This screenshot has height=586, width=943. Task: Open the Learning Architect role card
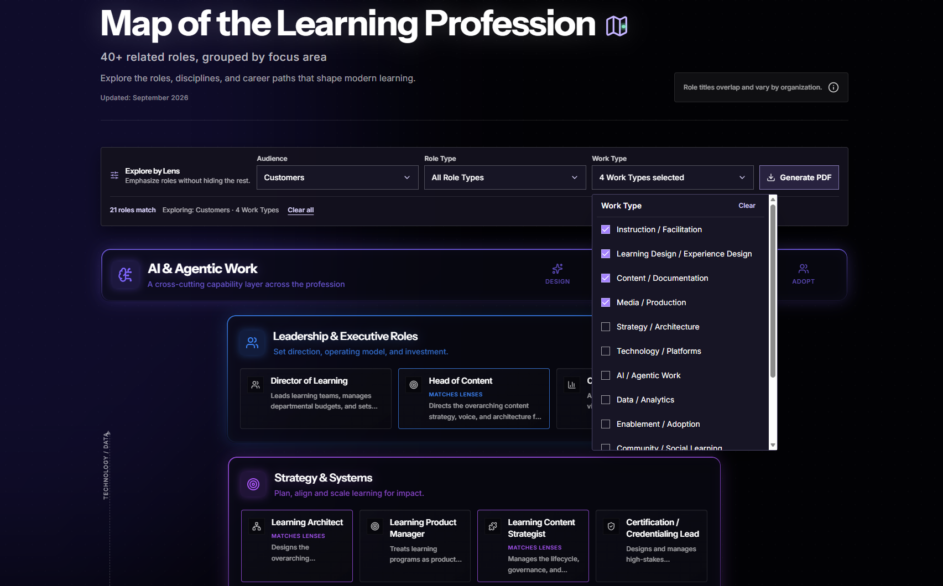(297, 546)
